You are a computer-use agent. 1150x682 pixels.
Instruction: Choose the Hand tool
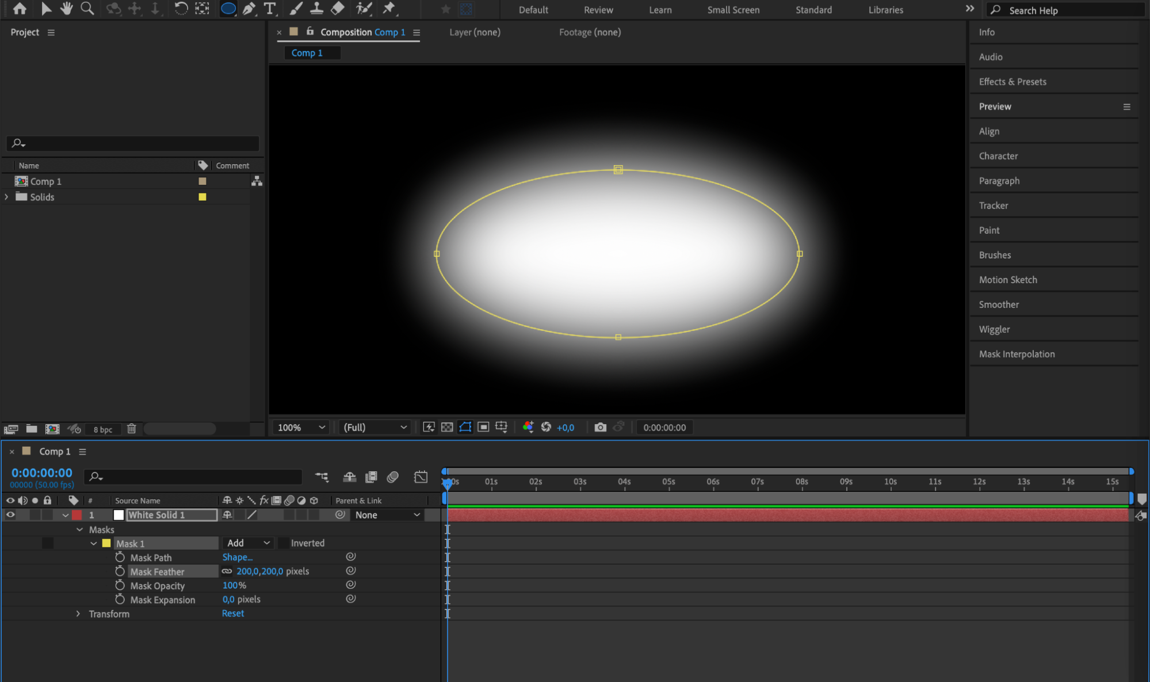point(67,9)
